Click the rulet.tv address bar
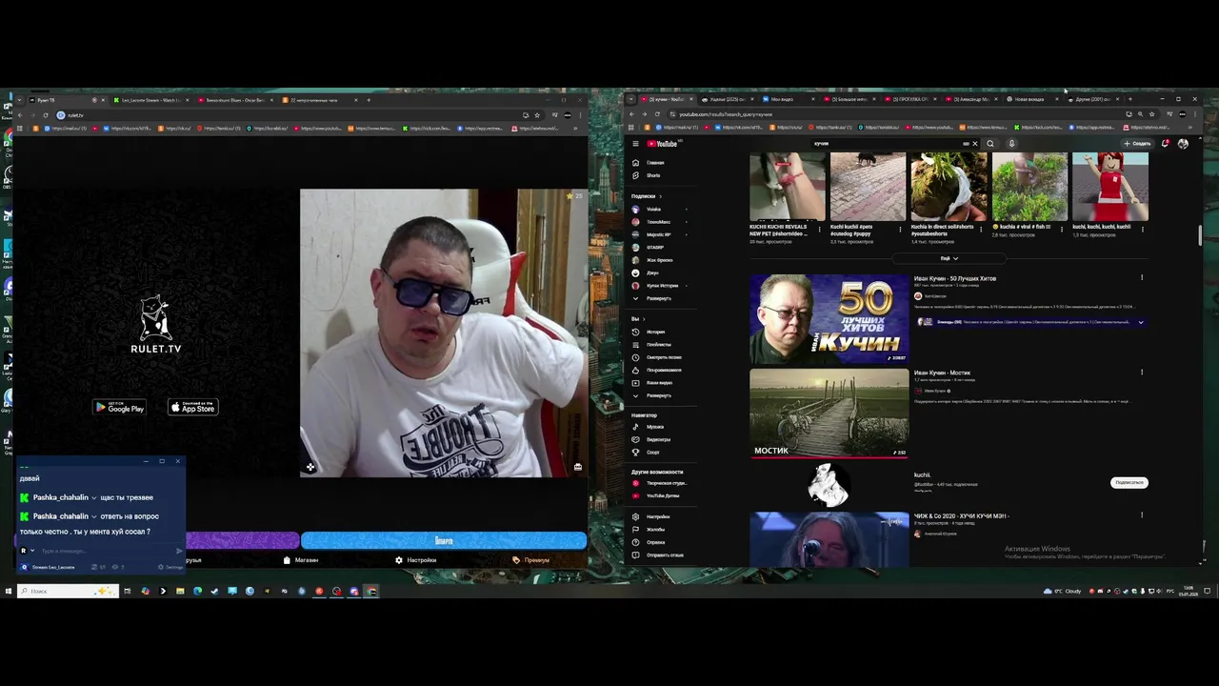Viewport: 1219px width, 686px height. [286, 115]
